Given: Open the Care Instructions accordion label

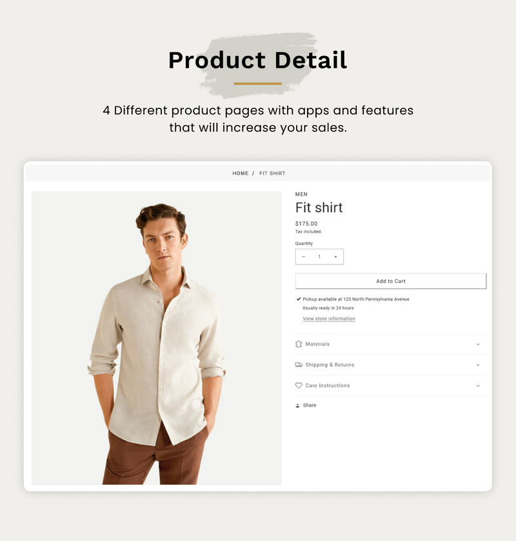Looking at the screenshot, I should tap(328, 386).
